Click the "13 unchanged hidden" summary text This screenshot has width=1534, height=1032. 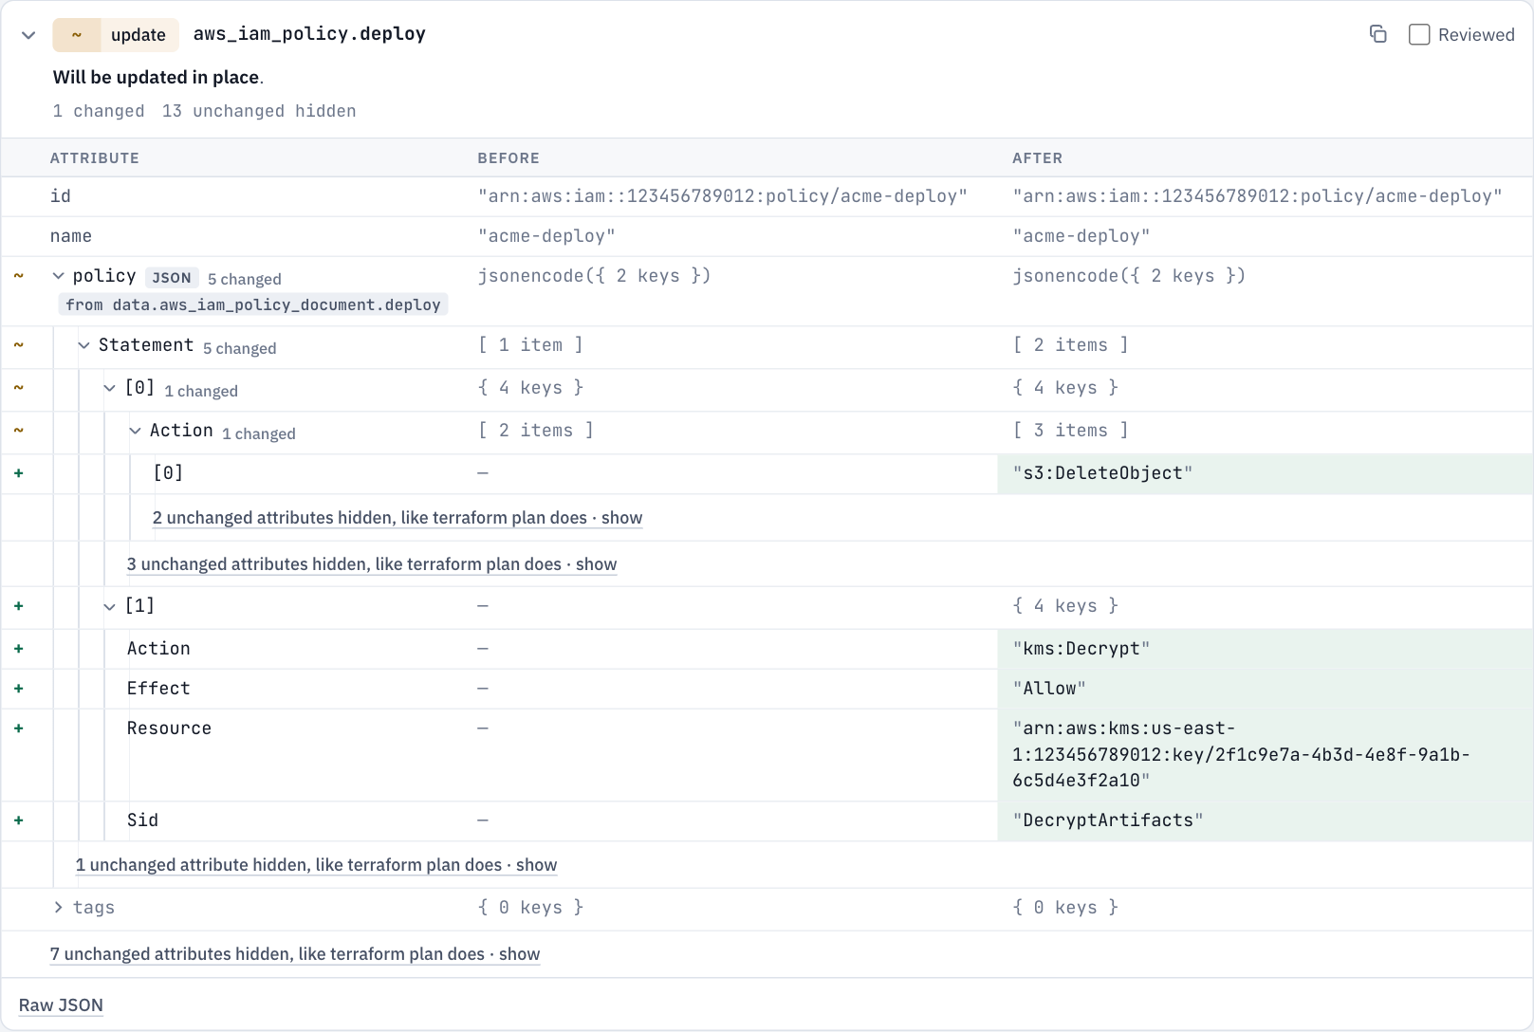point(259,111)
